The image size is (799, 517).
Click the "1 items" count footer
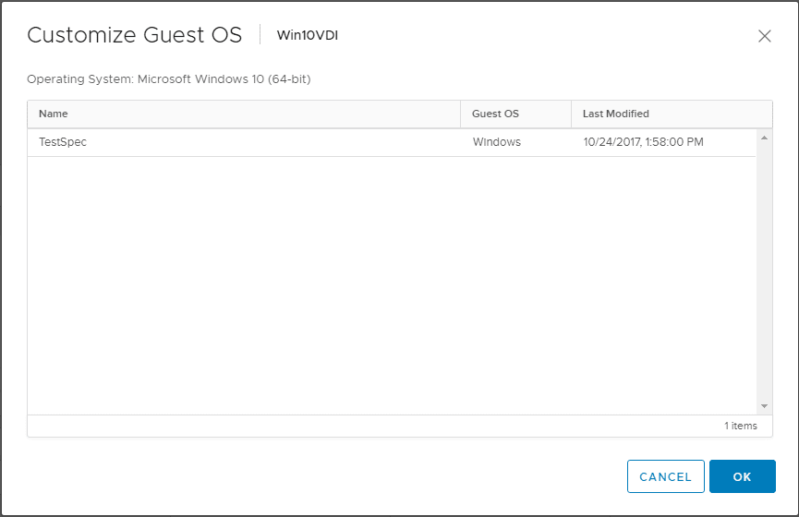740,426
